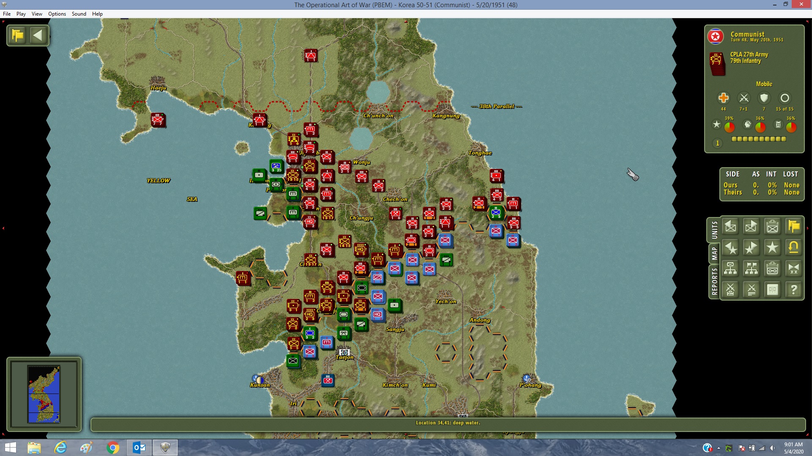Click the next unit button in Units panel
The image size is (812, 456).
point(752,227)
